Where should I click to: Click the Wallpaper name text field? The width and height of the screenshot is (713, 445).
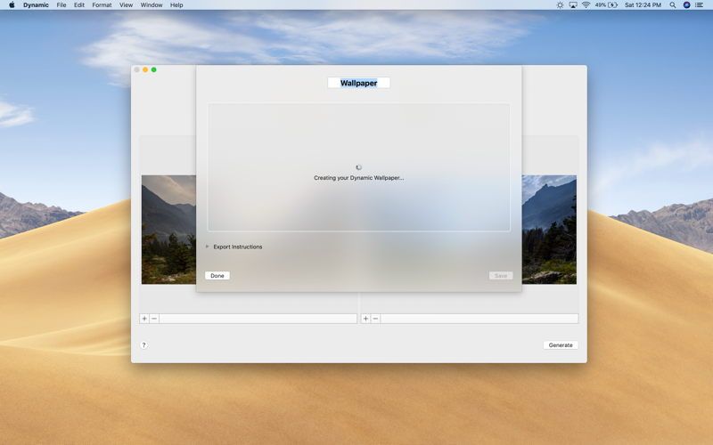pos(359,83)
